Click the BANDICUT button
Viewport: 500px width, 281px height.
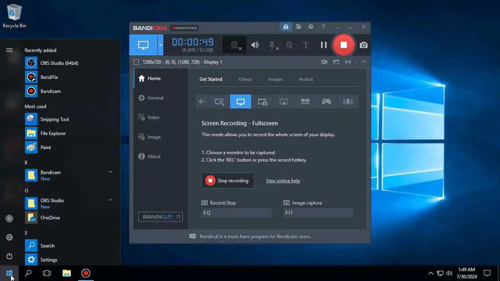pyautogui.click(x=161, y=217)
